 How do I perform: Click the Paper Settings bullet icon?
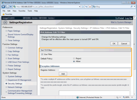tap(6, 31)
